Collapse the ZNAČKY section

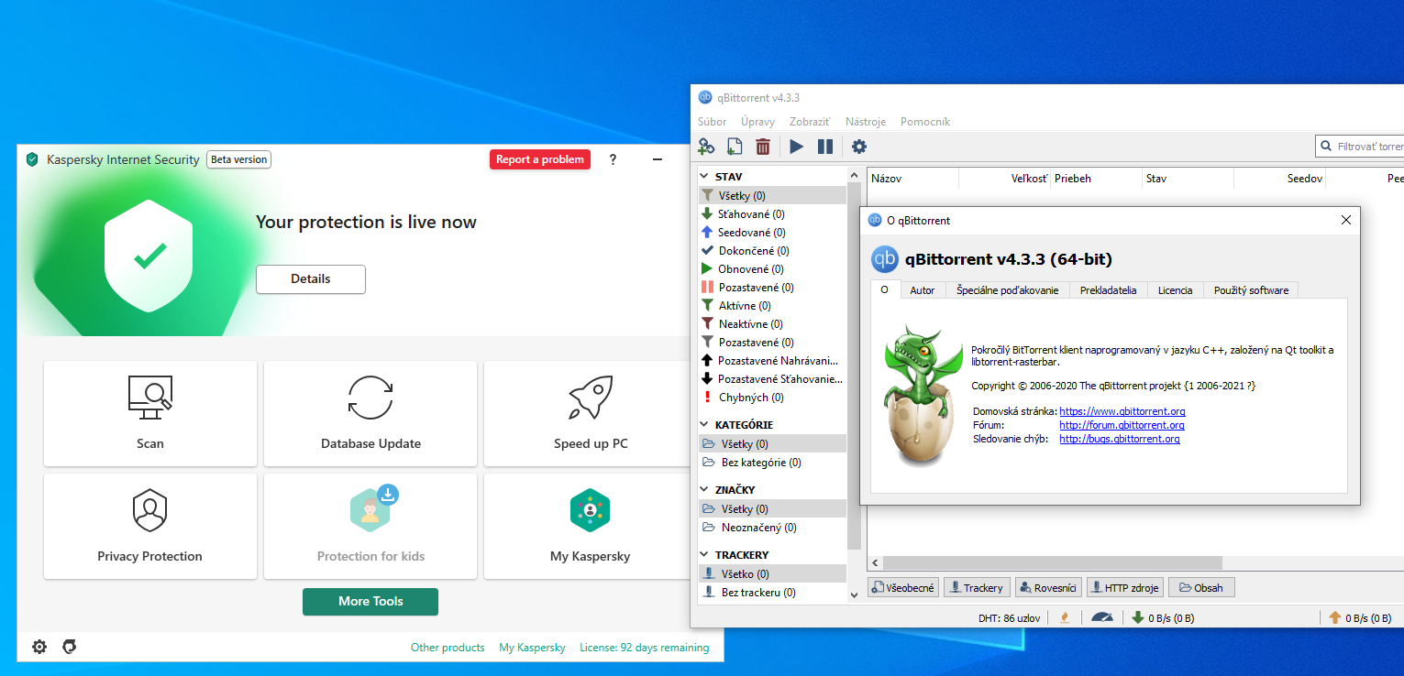tap(705, 490)
